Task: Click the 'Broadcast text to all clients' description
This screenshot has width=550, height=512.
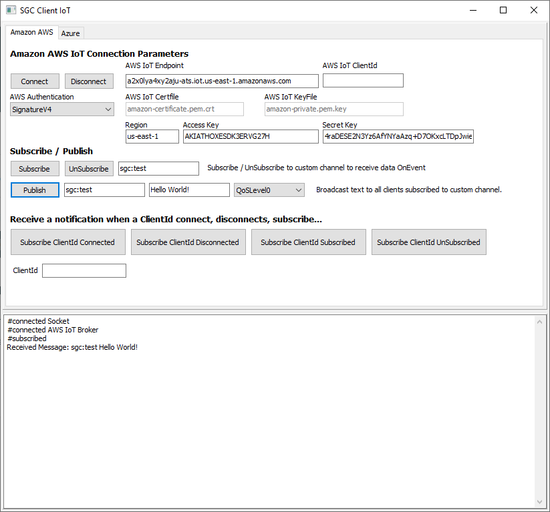Action: coord(408,190)
